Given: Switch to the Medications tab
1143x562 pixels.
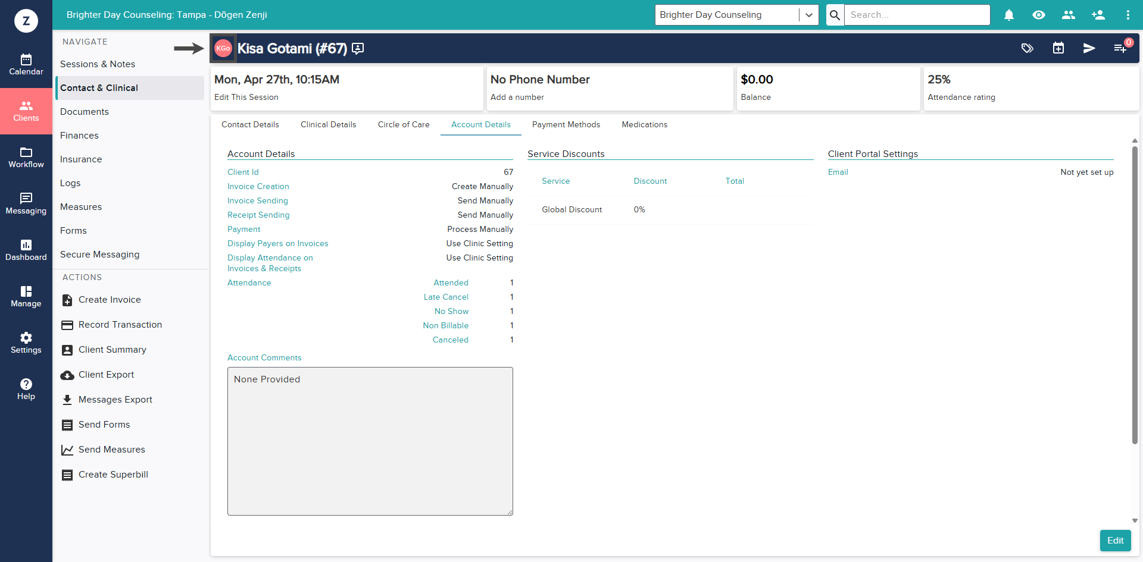Looking at the screenshot, I should tap(645, 124).
